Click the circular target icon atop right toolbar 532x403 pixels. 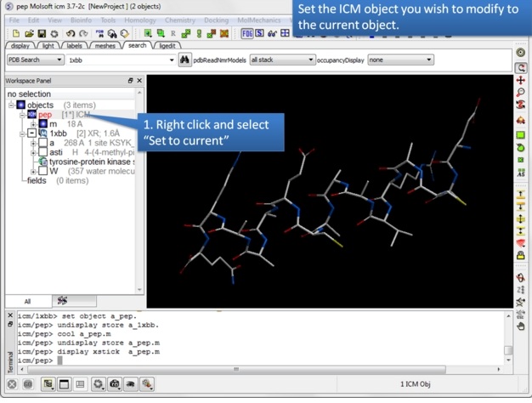[x=521, y=52]
